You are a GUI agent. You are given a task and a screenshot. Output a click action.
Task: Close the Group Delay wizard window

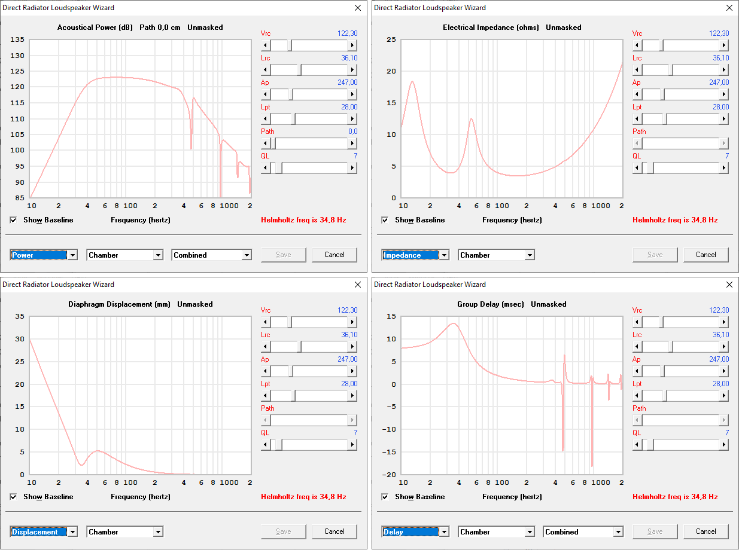(x=729, y=285)
